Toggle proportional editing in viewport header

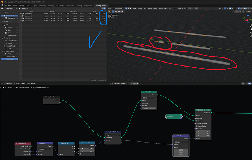pyautogui.click(x=196, y=8)
